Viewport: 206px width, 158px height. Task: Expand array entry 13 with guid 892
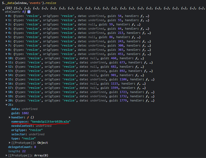pos(6,71)
